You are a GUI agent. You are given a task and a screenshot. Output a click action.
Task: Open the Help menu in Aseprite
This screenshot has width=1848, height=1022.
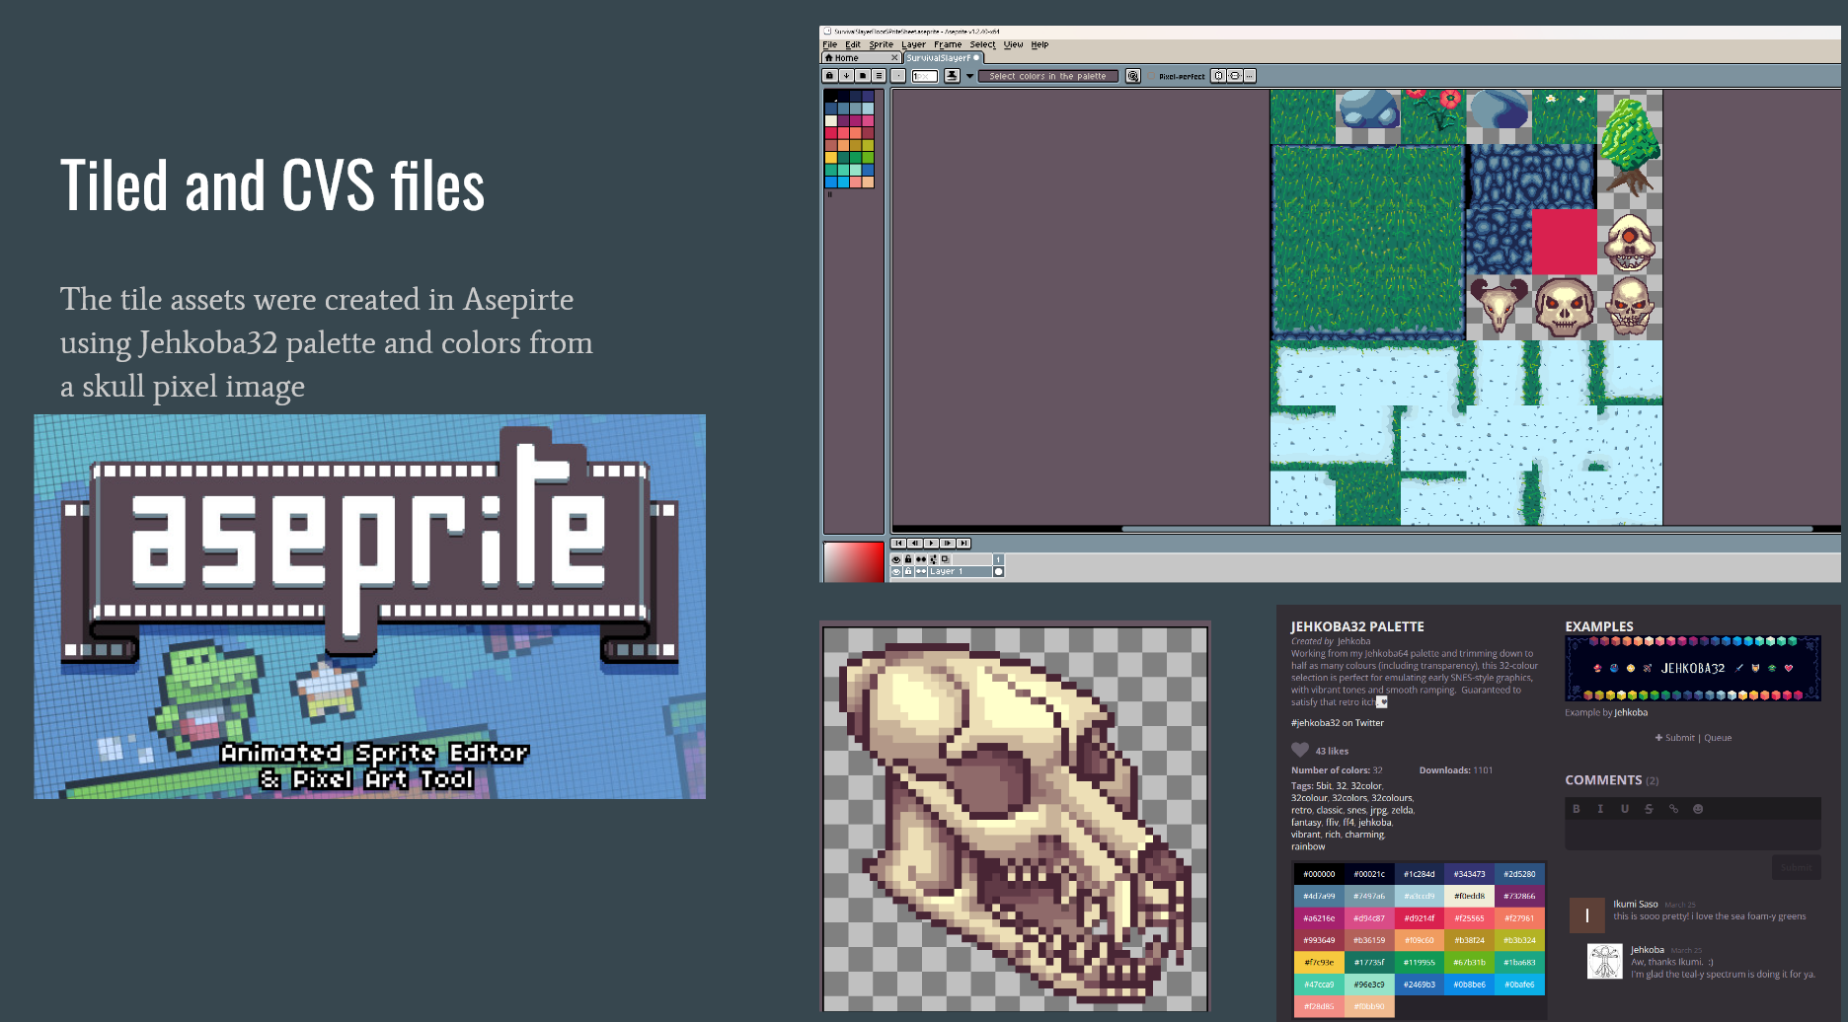1039,44
